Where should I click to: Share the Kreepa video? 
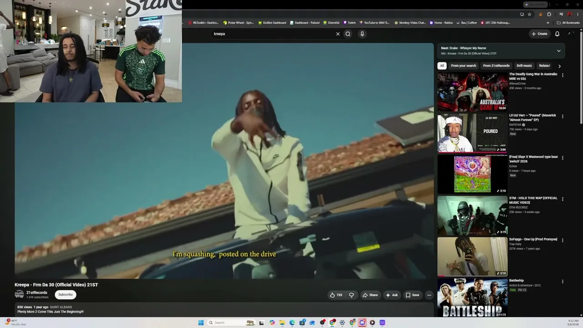click(370, 295)
